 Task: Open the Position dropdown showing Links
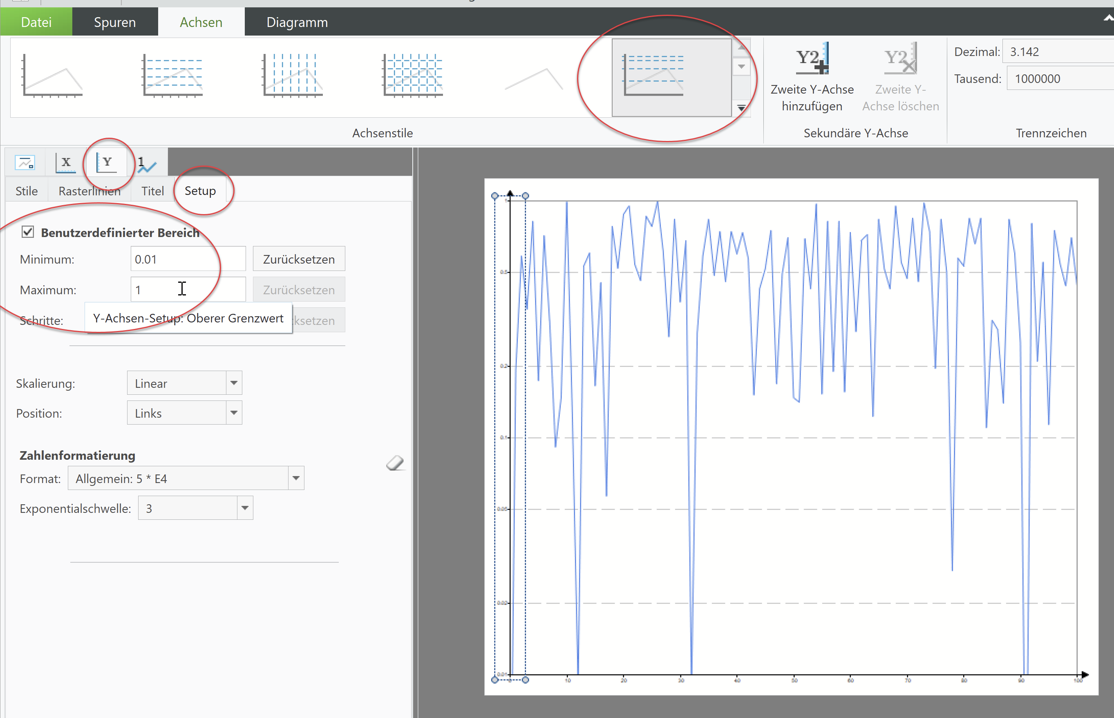coord(234,413)
